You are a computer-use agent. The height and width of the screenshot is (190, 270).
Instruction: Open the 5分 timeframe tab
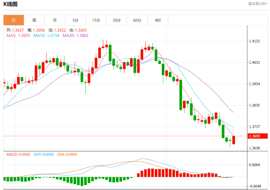coord(75,20)
